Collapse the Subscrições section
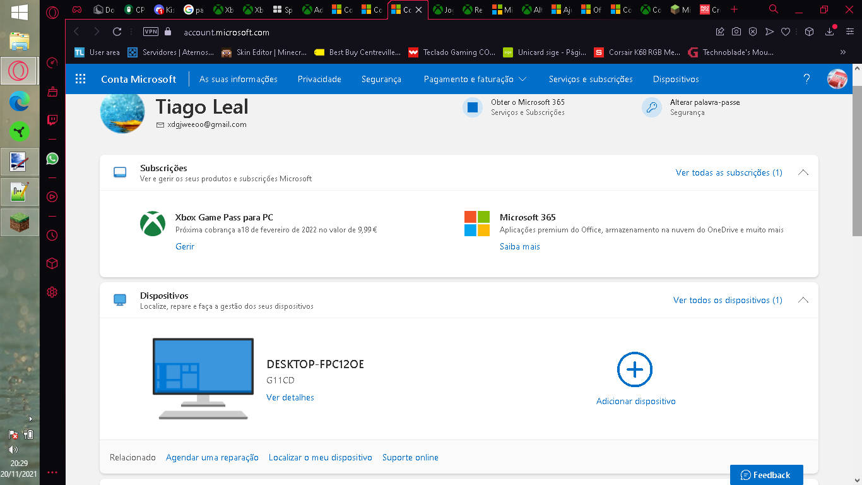 (803, 172)
